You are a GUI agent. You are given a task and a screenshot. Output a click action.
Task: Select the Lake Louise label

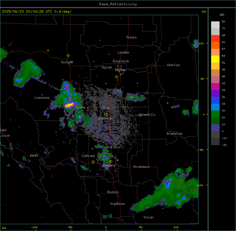pyautogui.click(x=5, y=133)
